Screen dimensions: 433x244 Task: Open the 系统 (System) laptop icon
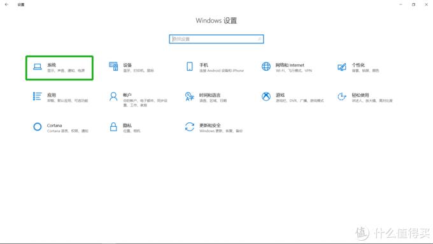(x=38, y=67)
